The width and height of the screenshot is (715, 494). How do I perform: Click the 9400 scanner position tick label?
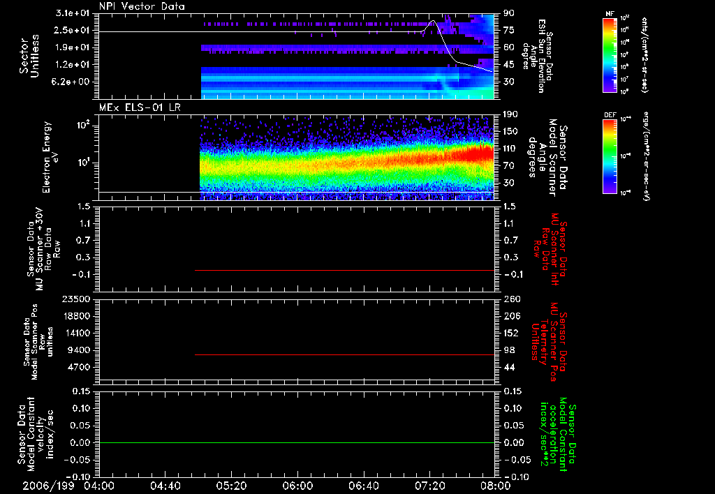point(78,350)
